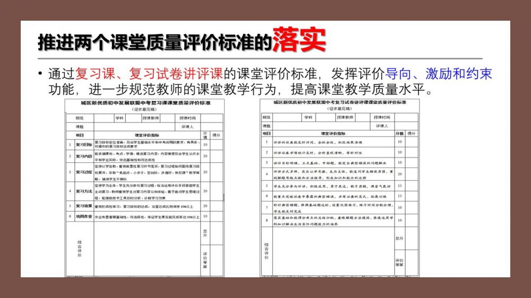
Task: Click the 总分 cell in the right table
Action: click(x=399, y=238)
